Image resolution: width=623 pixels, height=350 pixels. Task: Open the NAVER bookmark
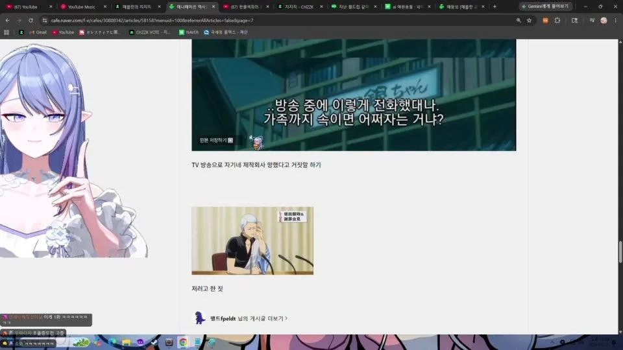(x=189, y=32)
